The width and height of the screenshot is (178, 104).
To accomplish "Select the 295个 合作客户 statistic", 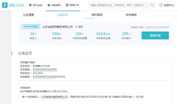I will pyautogui.click(x=126, y=36).
